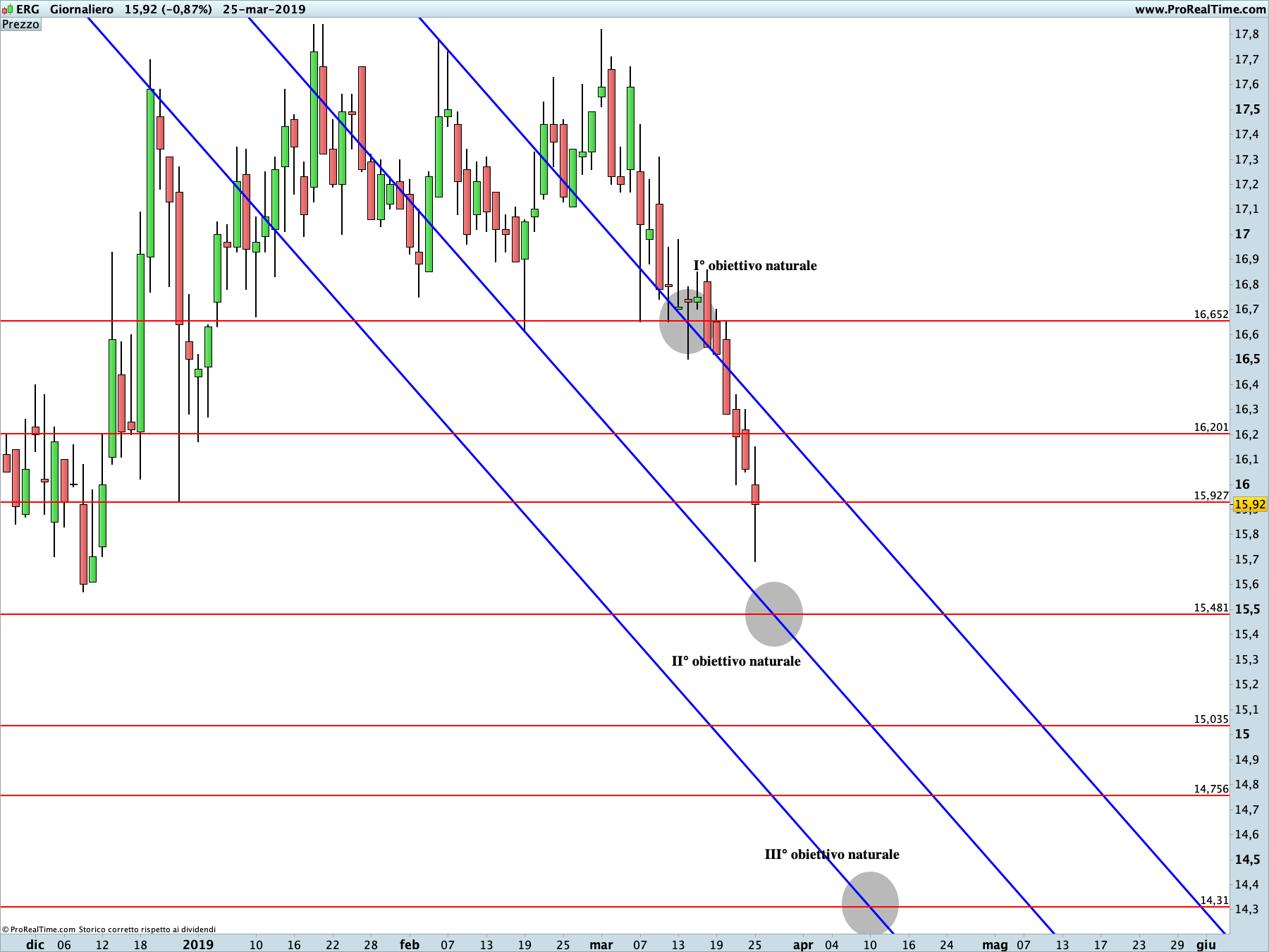
Task: Click the 16,5 price axis label
Action: point(1247,359)
